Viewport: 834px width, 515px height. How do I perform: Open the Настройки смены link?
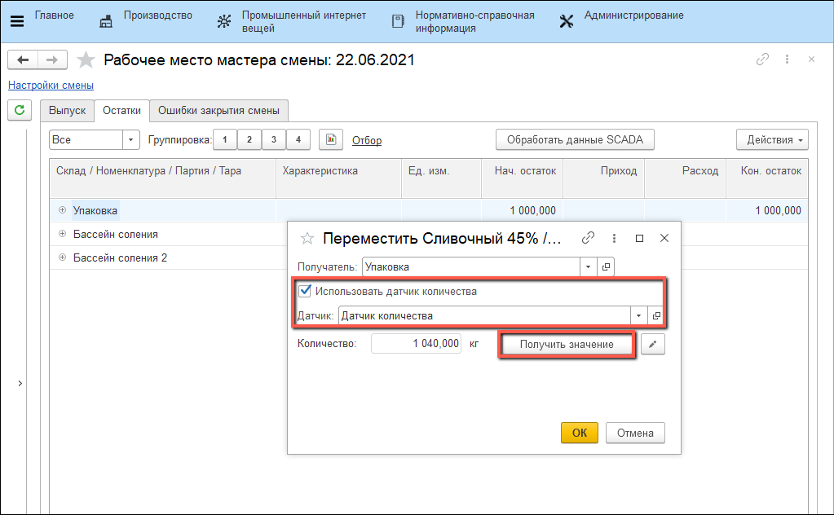(51, 85)
